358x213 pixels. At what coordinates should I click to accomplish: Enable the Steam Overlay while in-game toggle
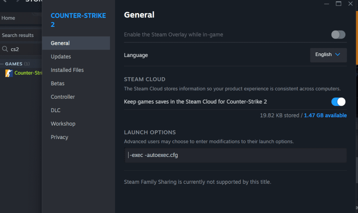(x=338, y=35)
